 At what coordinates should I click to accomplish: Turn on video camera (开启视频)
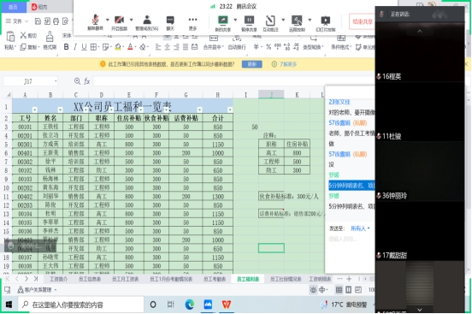pos(119,22)
